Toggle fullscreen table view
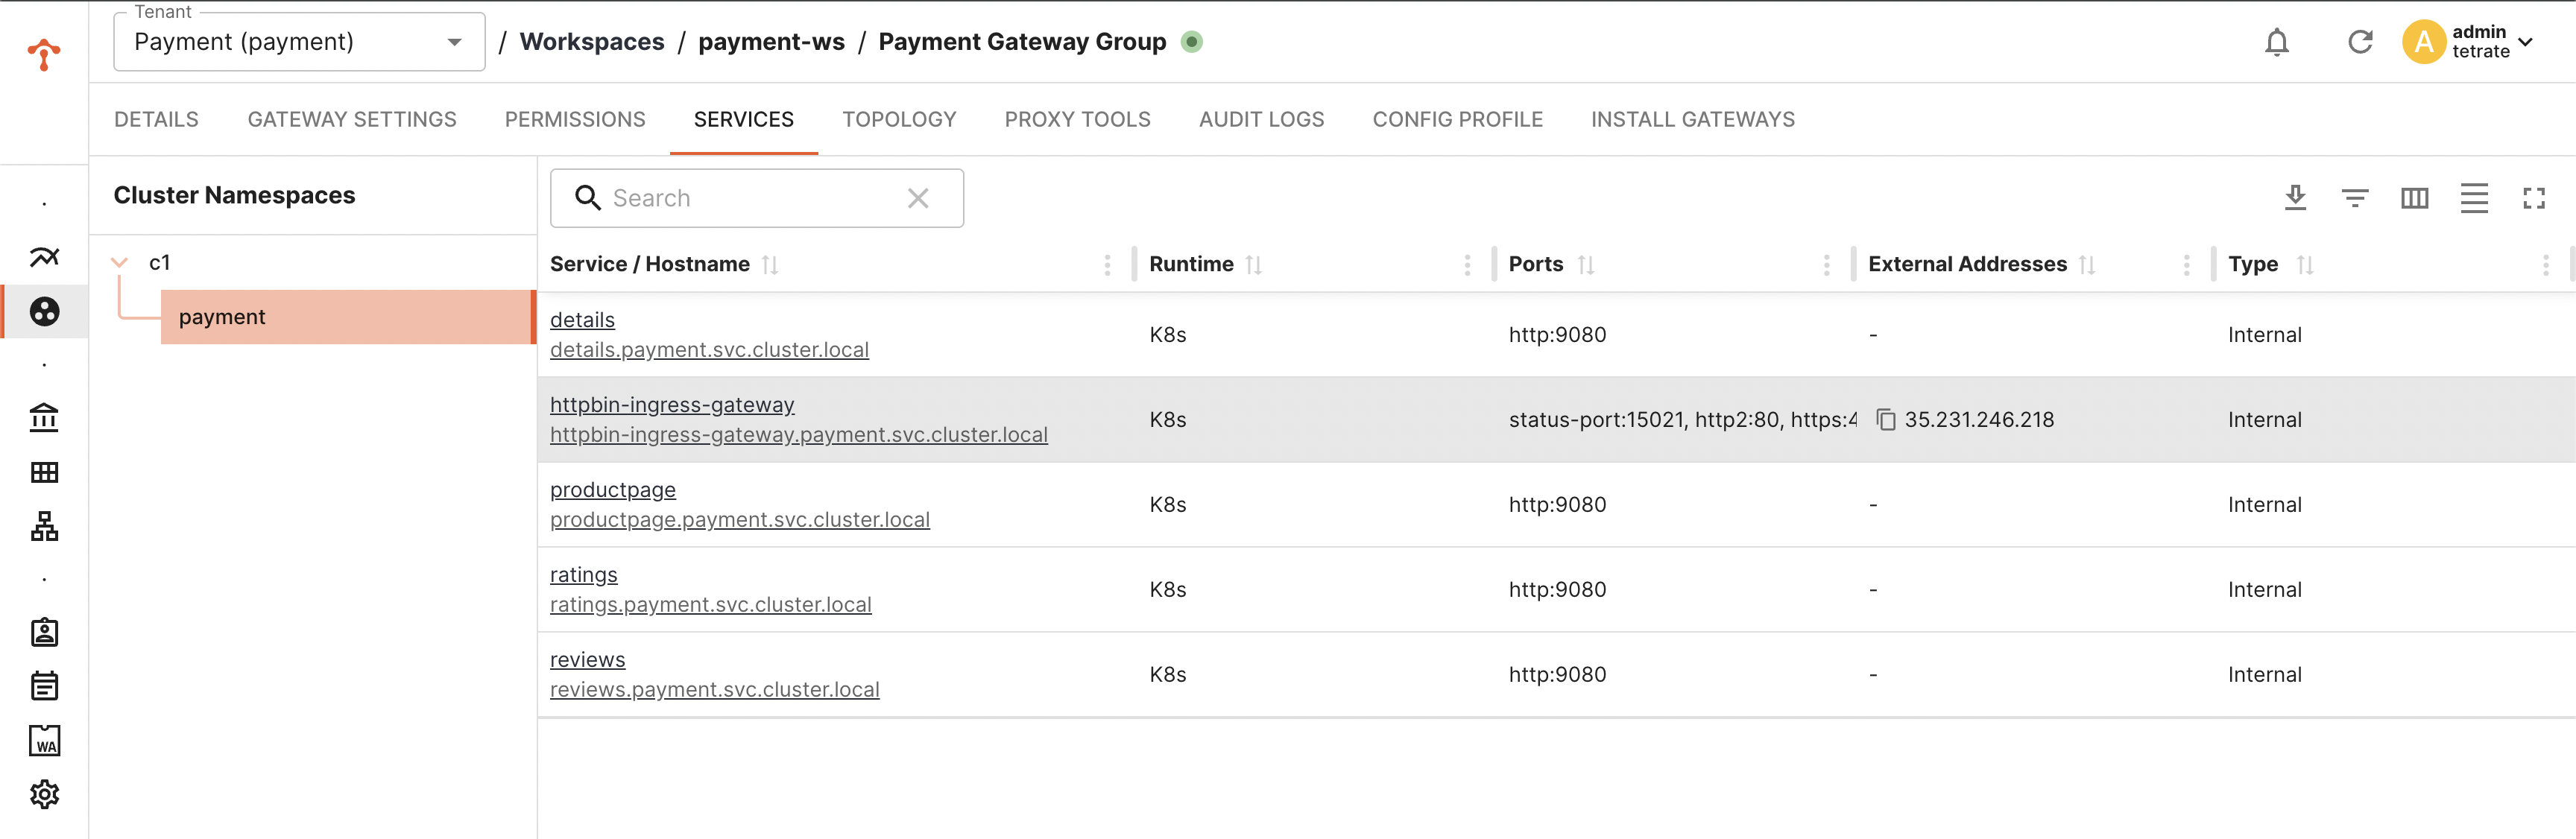2576x839 pixels. [x=2533, y=198]
